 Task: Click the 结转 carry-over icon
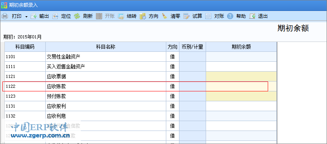point(121,16)
